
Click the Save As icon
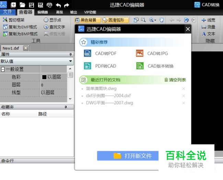tap(40, 5)
